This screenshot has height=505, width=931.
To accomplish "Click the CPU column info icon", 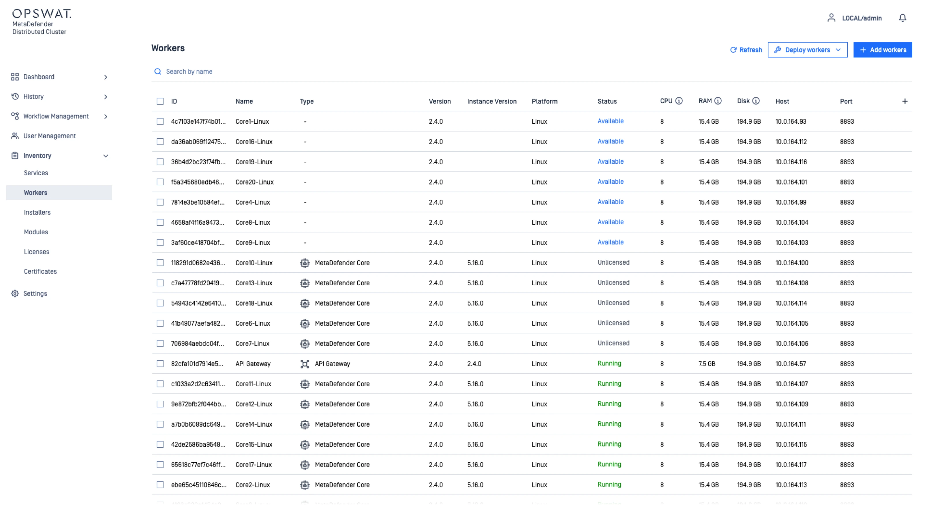I will point(679,101).
